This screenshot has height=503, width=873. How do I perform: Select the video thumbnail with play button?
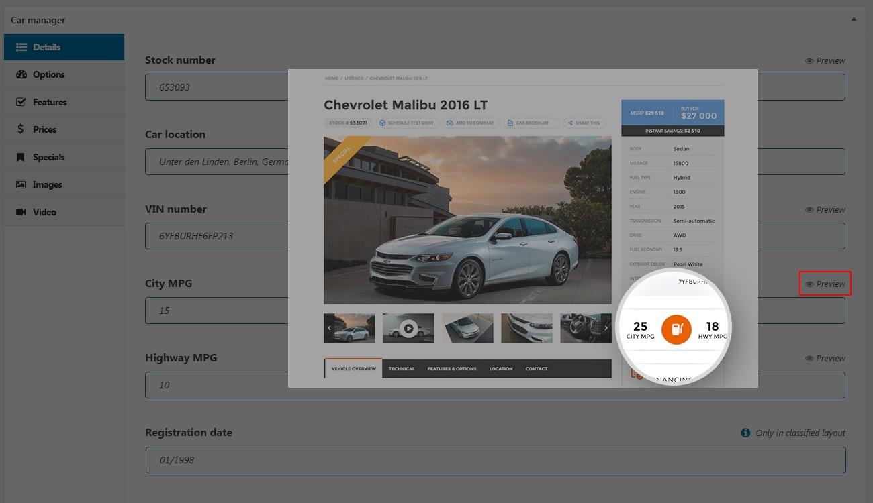408,328
